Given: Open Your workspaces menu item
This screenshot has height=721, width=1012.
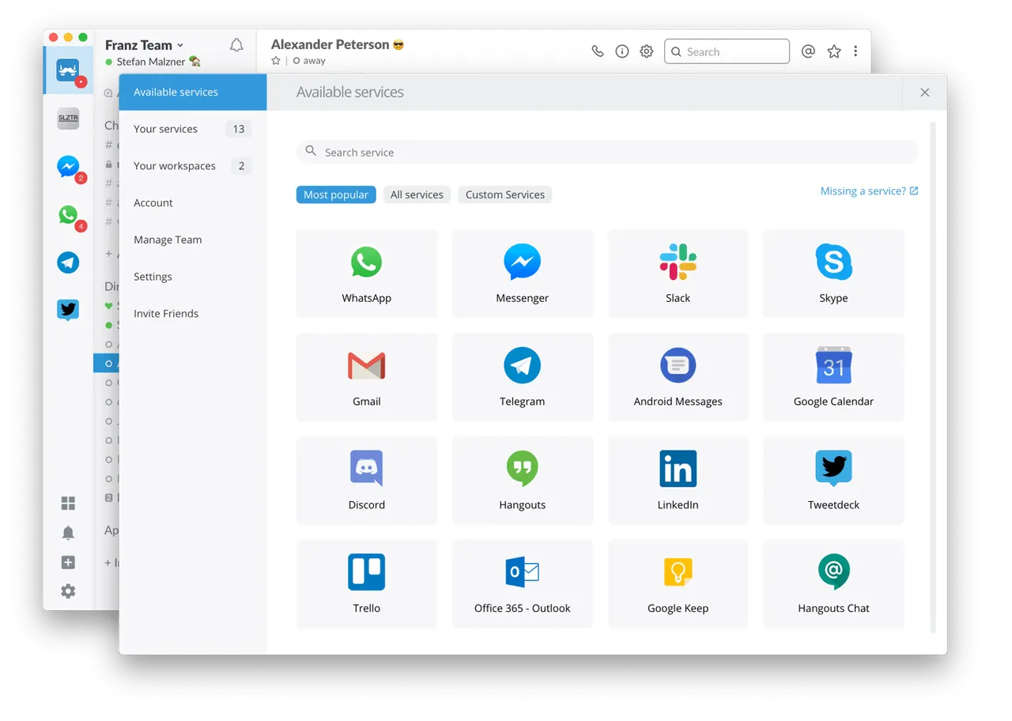Looking at the screenshot, I should [193, 166].
